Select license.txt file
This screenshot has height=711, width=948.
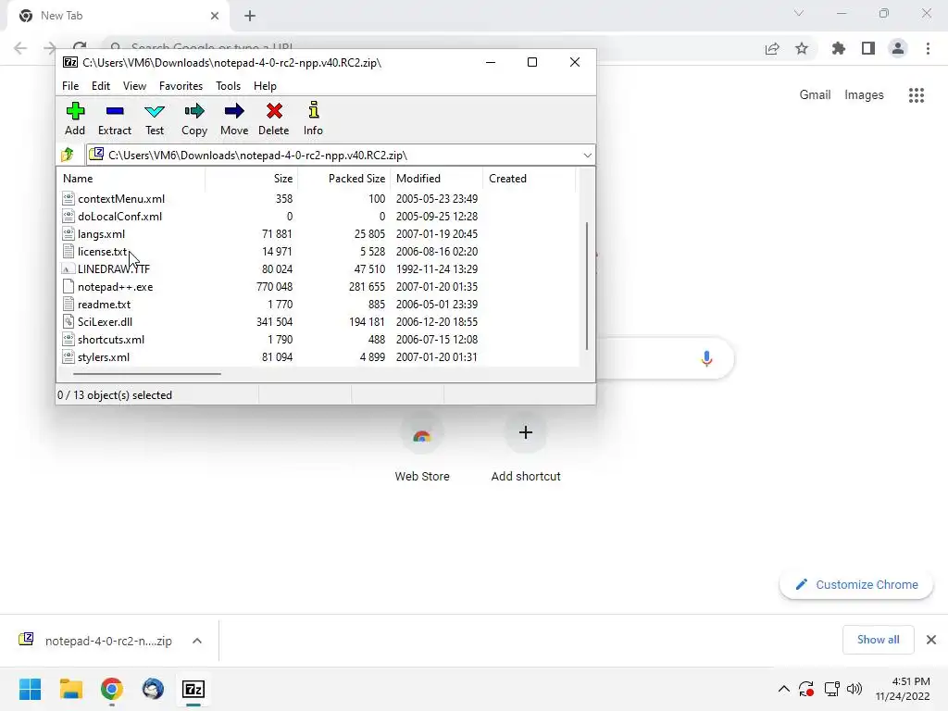coord(102,252)
